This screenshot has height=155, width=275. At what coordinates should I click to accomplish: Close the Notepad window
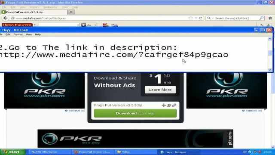[269, 30]
